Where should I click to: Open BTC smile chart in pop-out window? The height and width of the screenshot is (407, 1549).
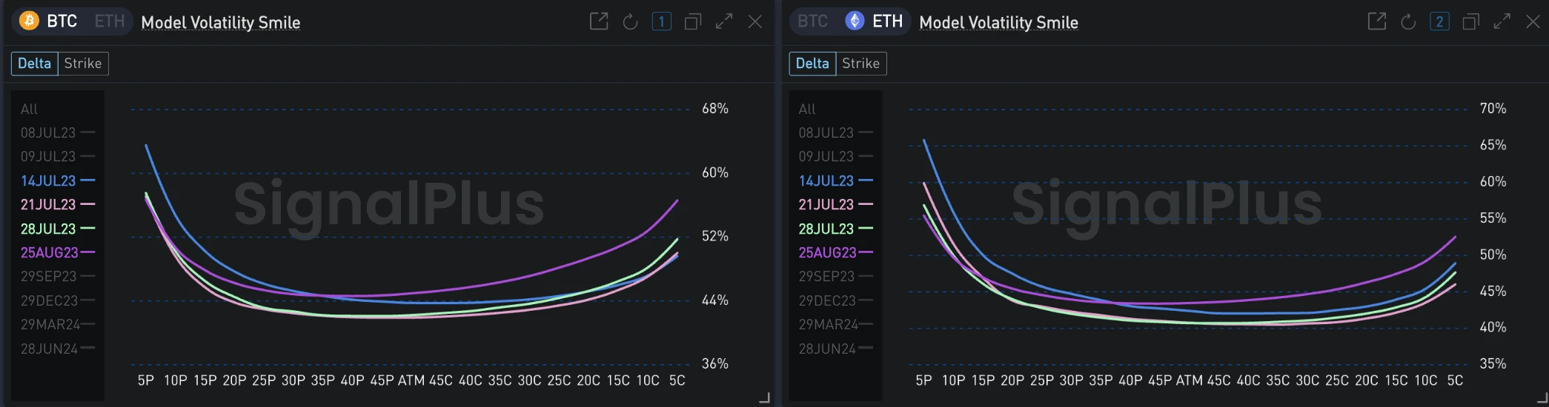click(x=599, y=21)
